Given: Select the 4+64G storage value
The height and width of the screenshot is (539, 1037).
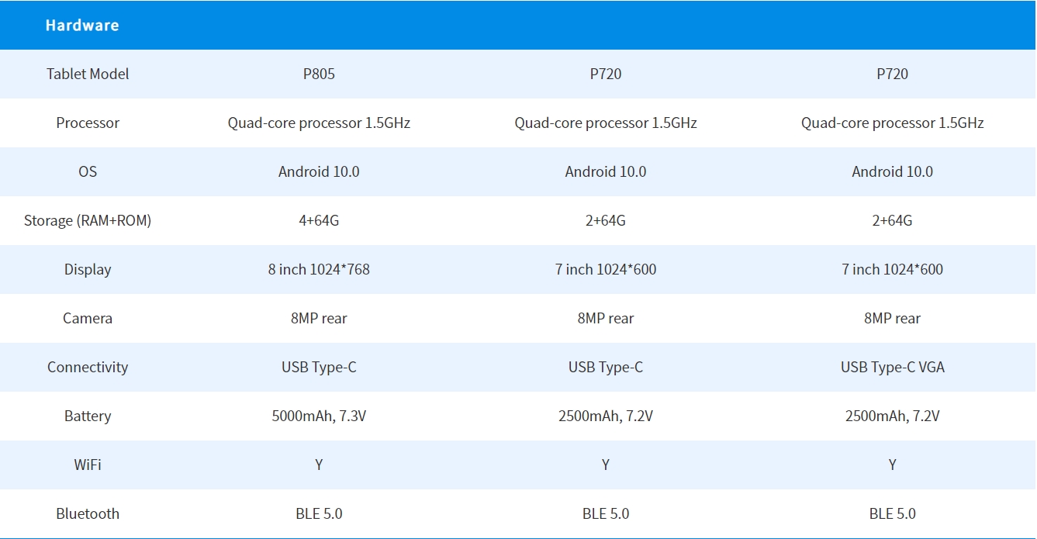Looking at the screenshot, I should (319, 220).
